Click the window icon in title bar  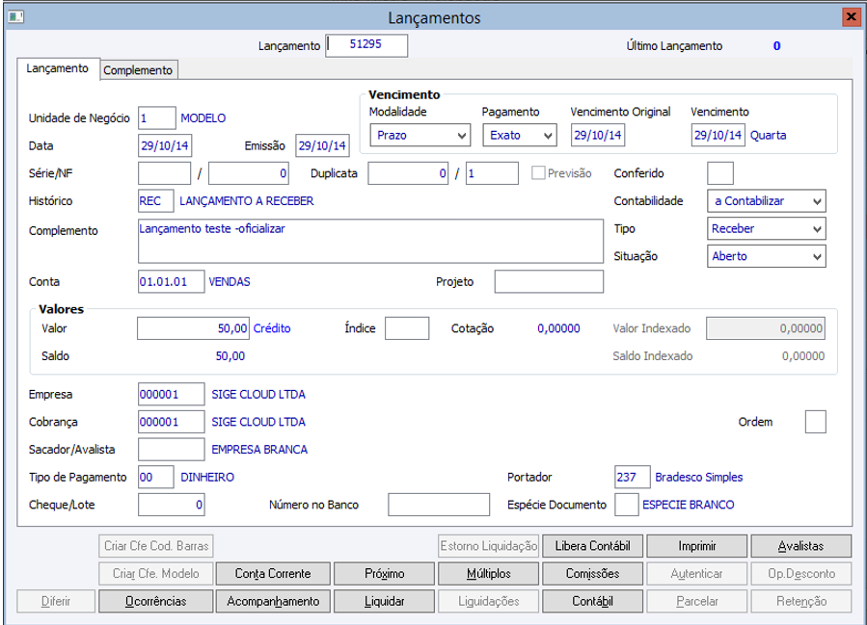(x=16, y=17)
